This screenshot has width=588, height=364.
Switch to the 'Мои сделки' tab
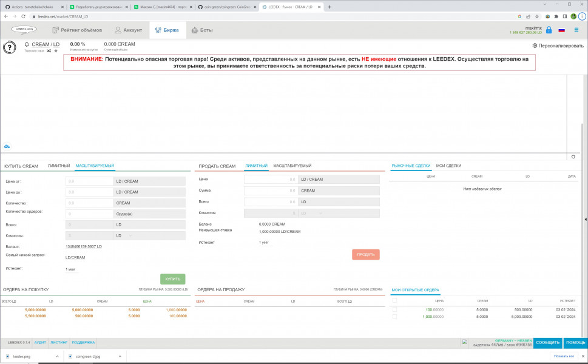coord(448,166)
